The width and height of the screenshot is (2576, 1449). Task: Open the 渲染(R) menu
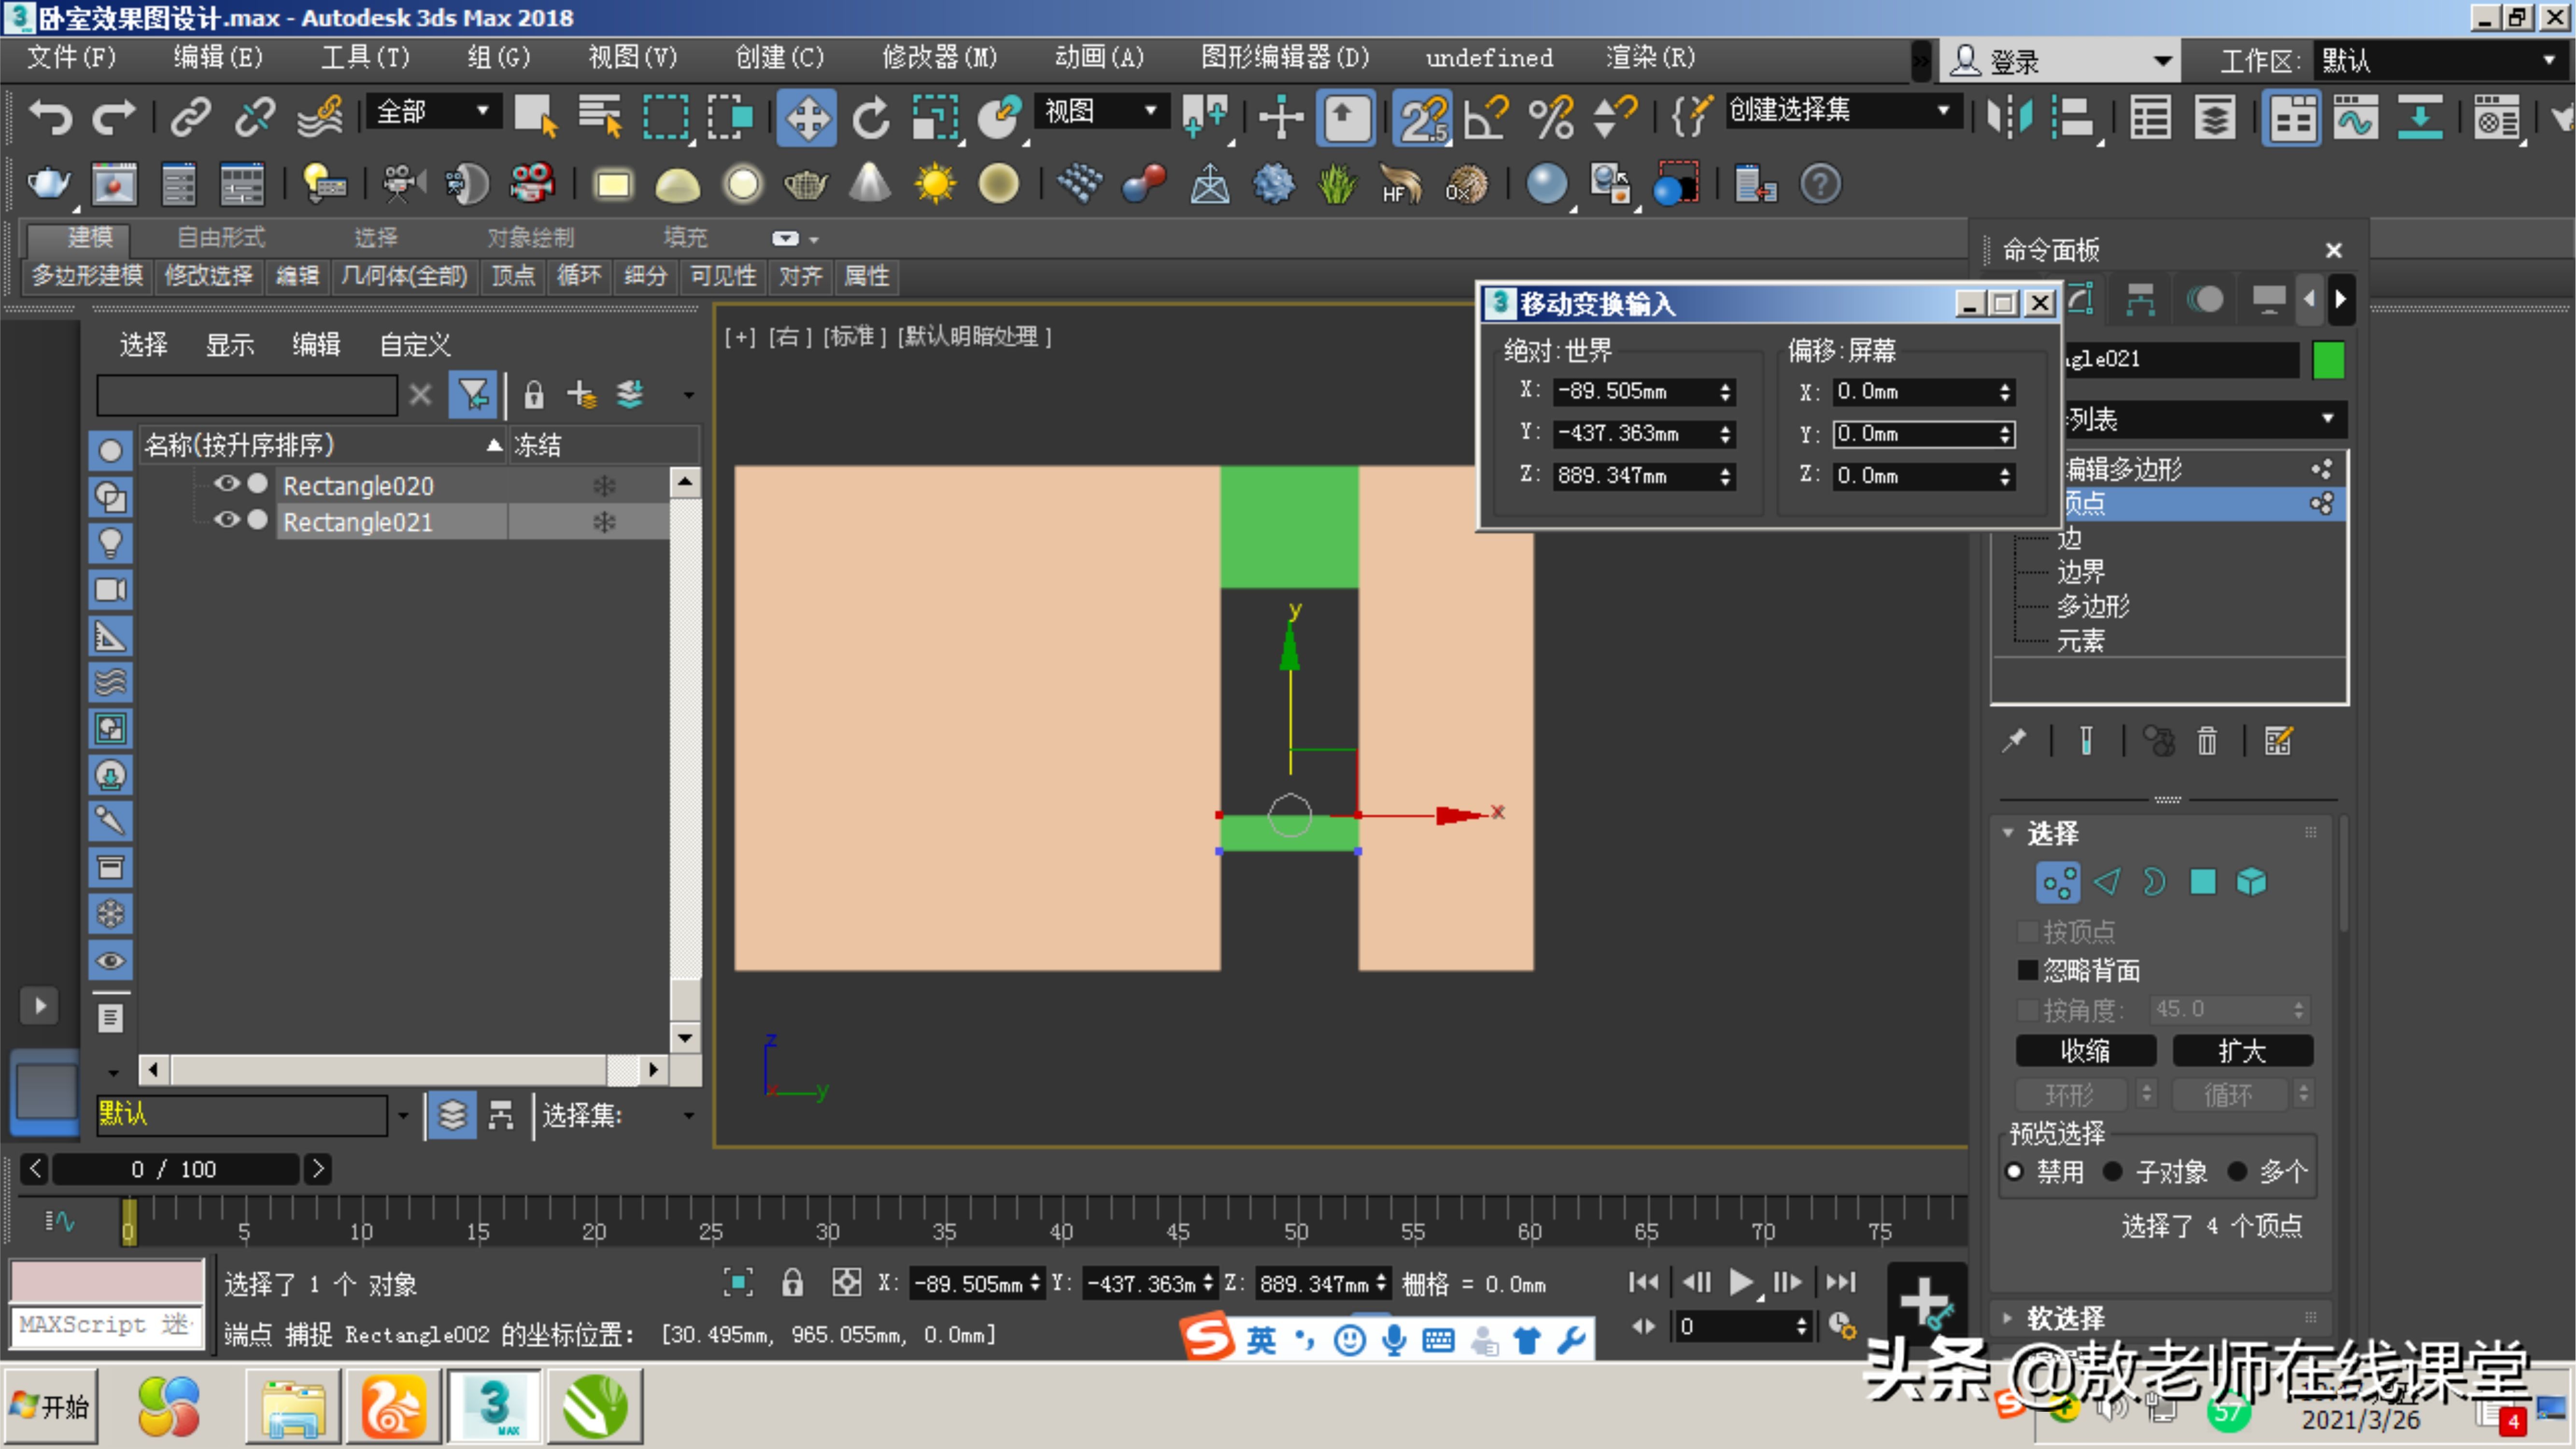point(1648,57)
